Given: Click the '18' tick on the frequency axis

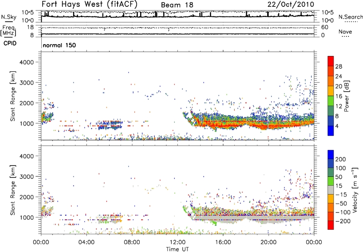Looking at the screenshot, I should [x=30, y=27].
